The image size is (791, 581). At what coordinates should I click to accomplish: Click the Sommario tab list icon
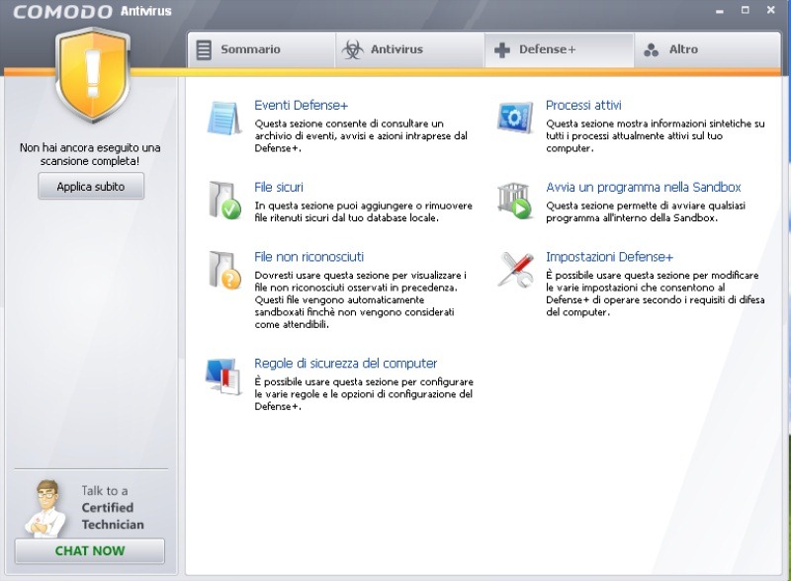(204, 49)
